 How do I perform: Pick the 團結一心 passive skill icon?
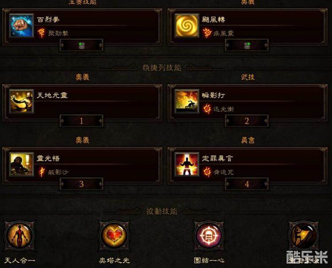click(209, 235)
